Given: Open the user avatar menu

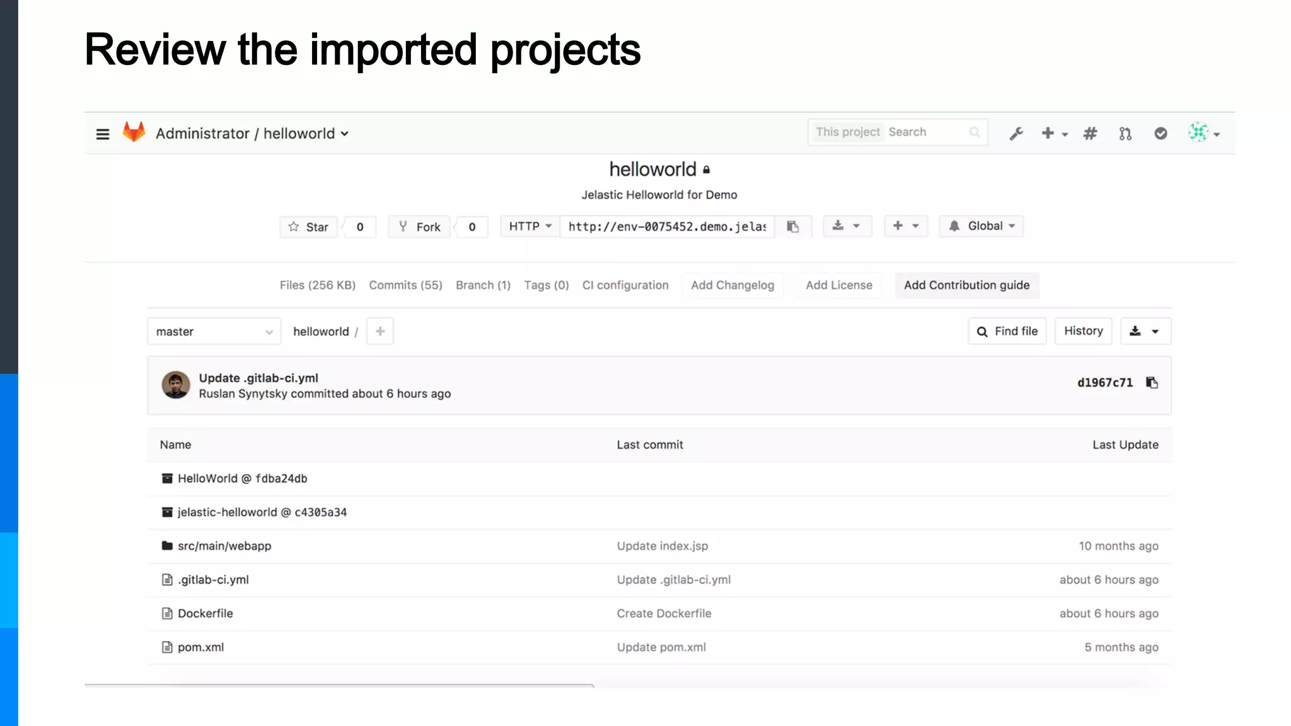Looking at the screenshot, I should coord(1204,133).
